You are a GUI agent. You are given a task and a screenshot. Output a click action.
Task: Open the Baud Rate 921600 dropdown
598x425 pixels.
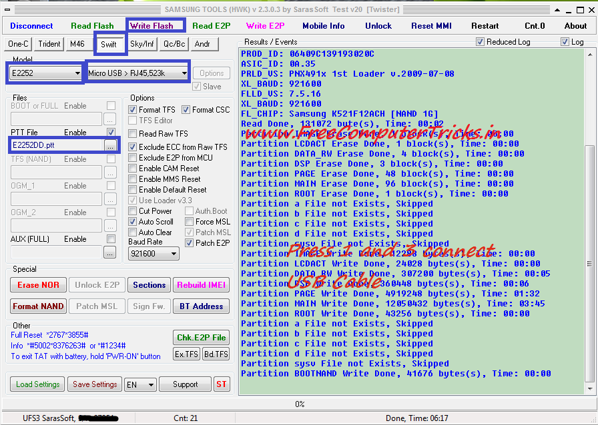coord(154,254)
